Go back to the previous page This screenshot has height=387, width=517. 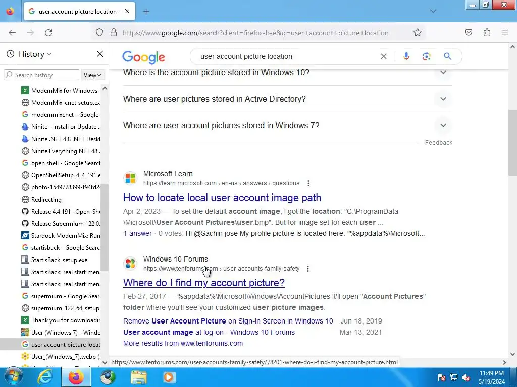pos(12,33)
